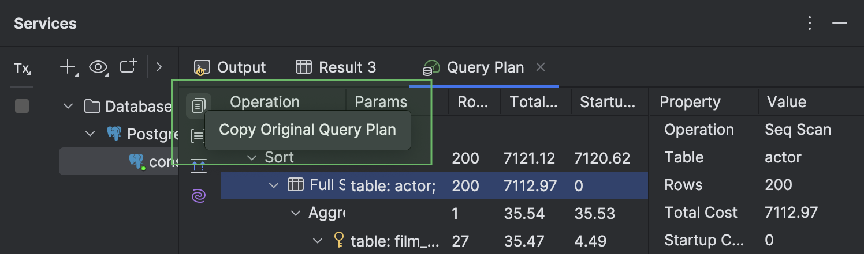This screenshot has height=254, width=864.
Task: Switch to the Output tab
Action: (x=230, y=67)
